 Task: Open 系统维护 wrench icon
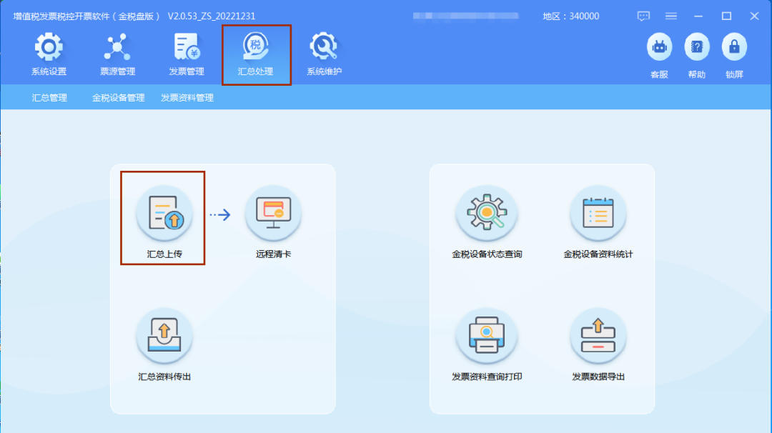pyautogui.click(x=324, y=47)
